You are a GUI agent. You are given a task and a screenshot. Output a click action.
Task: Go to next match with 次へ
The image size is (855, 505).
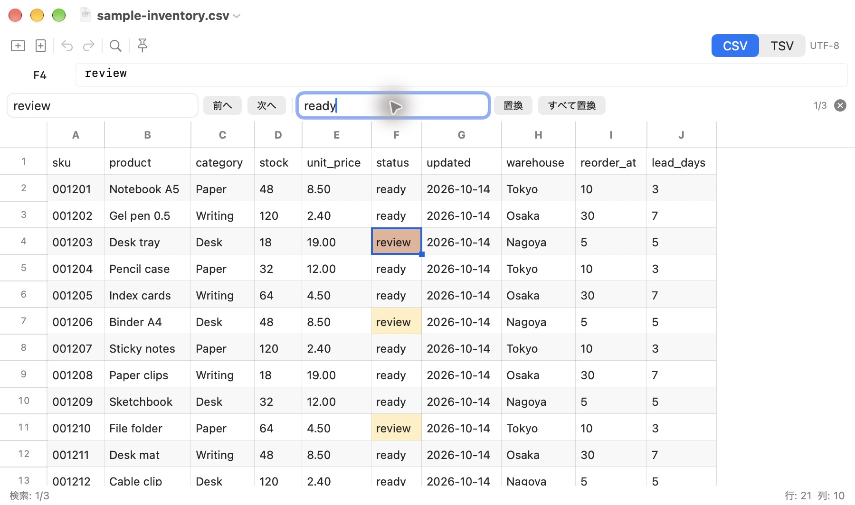click(x=266, y=105)
